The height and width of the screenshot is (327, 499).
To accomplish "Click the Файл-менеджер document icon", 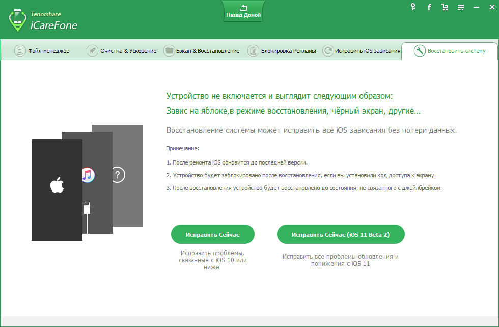I will [20, 51].
